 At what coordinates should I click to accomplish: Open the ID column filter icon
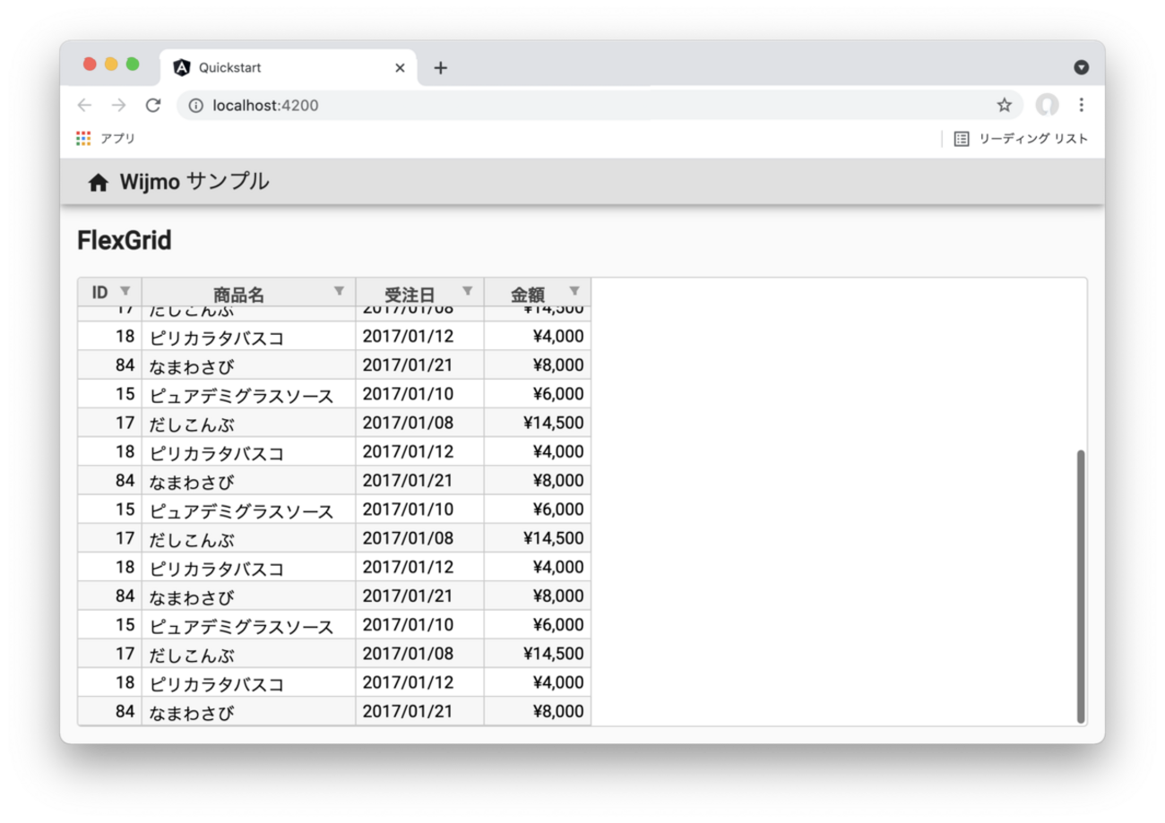[x=125, y=290]
